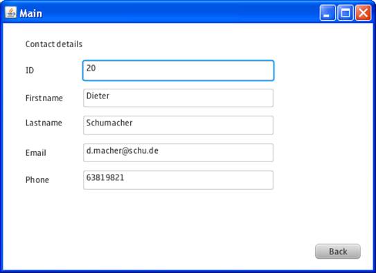Click the "Contact details" heading
The height and width of the screenshot is (273, 376).
54,44
